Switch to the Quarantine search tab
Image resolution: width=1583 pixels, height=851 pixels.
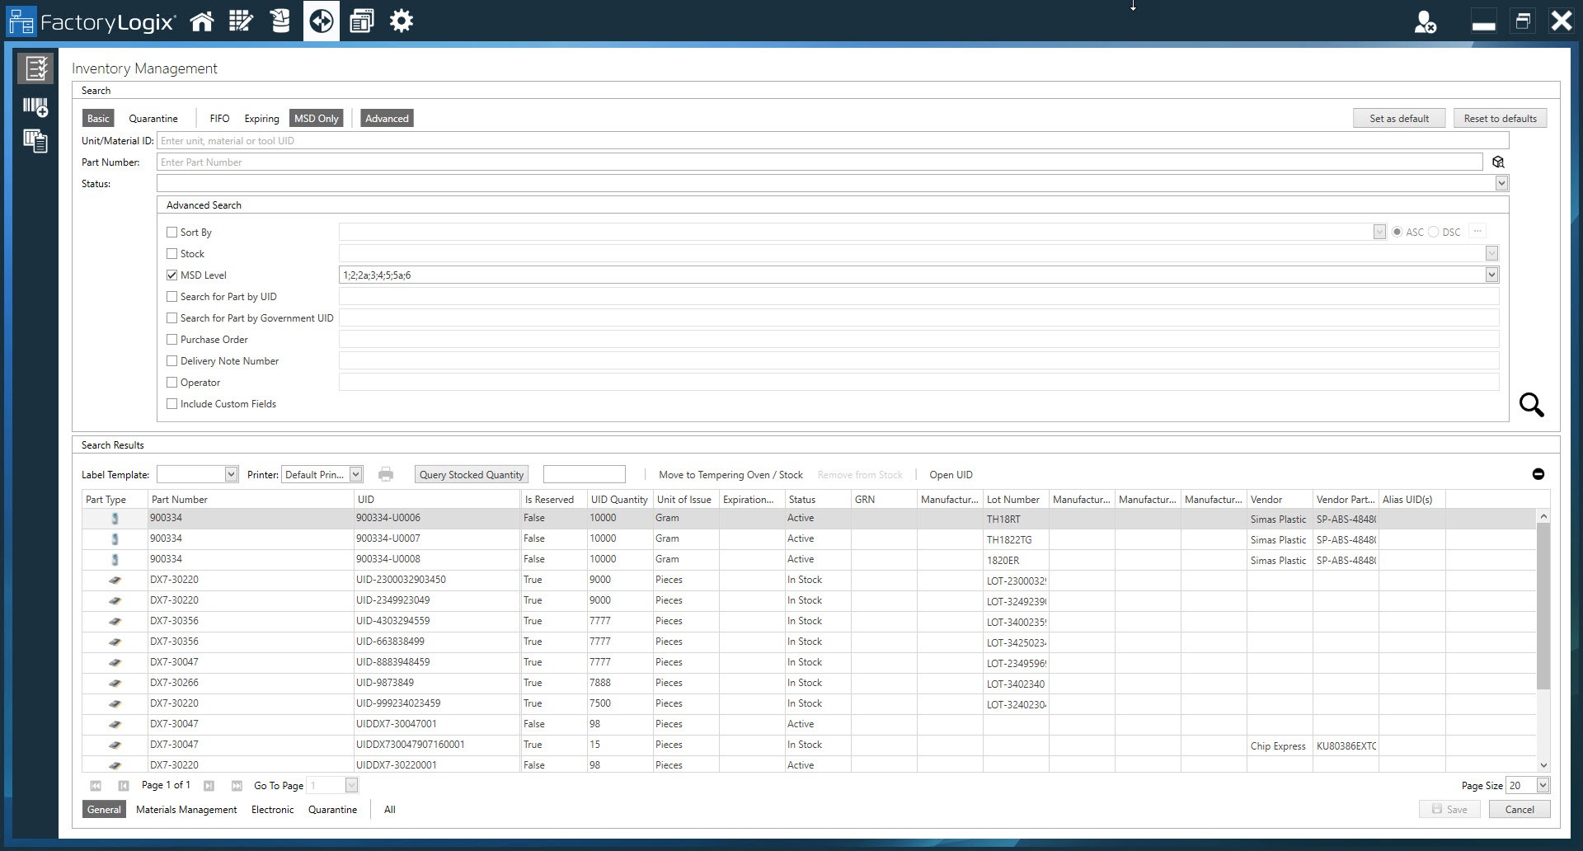click(153, 118)
